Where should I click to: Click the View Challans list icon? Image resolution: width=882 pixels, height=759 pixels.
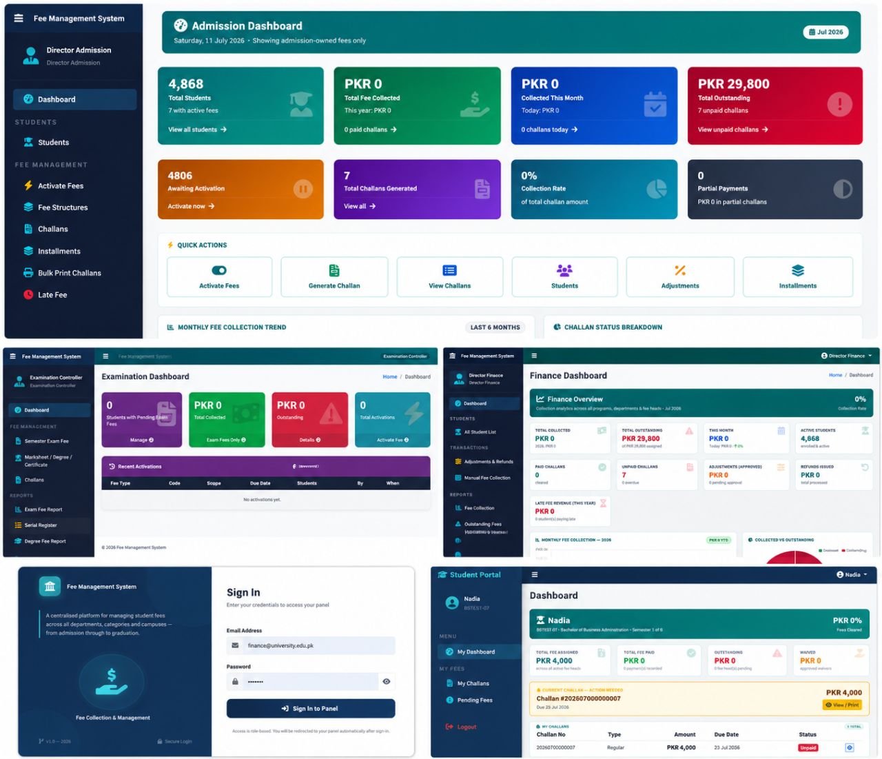click(449, 270)
